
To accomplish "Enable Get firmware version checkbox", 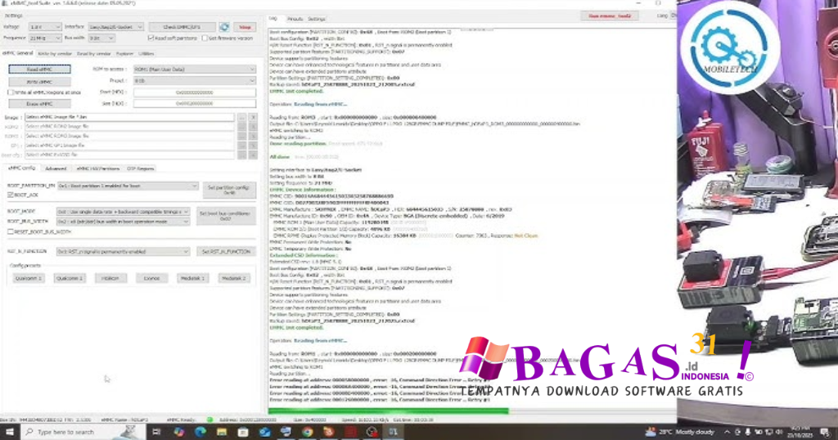I will [205, 38].
